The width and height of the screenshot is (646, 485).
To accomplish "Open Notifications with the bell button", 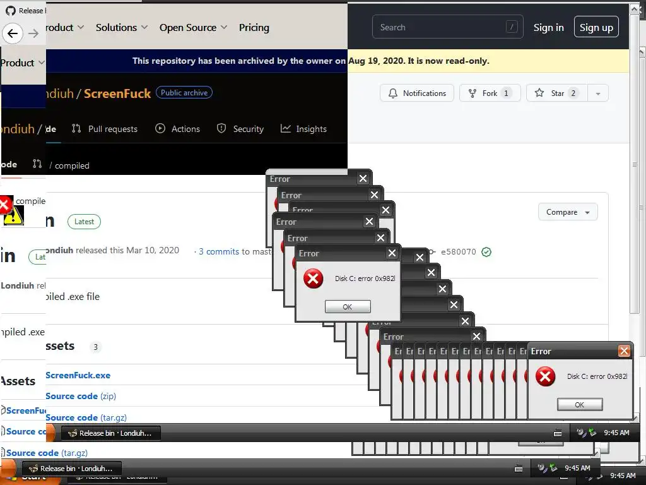I will (417, 93).
